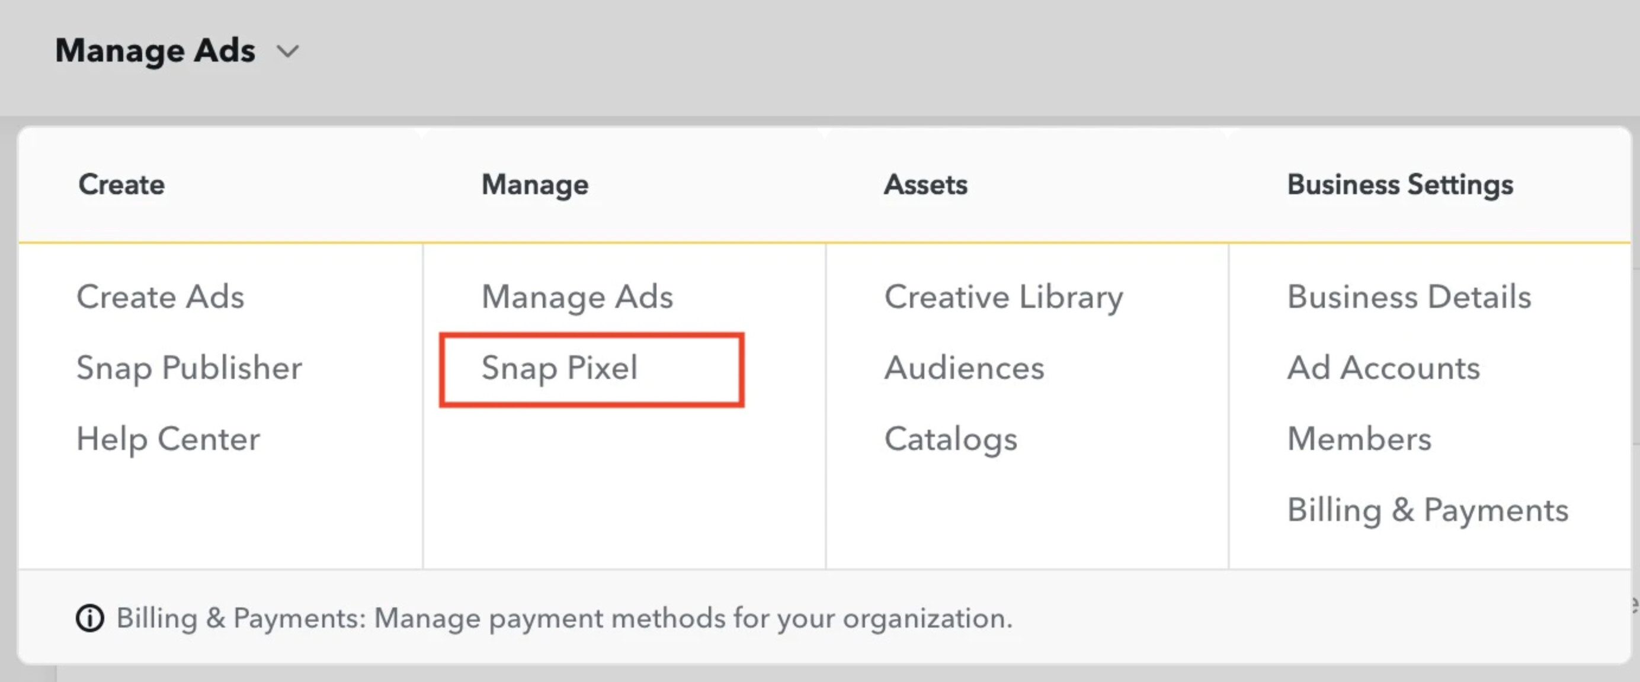The width and height of the screenshot is (1640, 682).
Task: Open Help Center link
Action: [168, 440]
